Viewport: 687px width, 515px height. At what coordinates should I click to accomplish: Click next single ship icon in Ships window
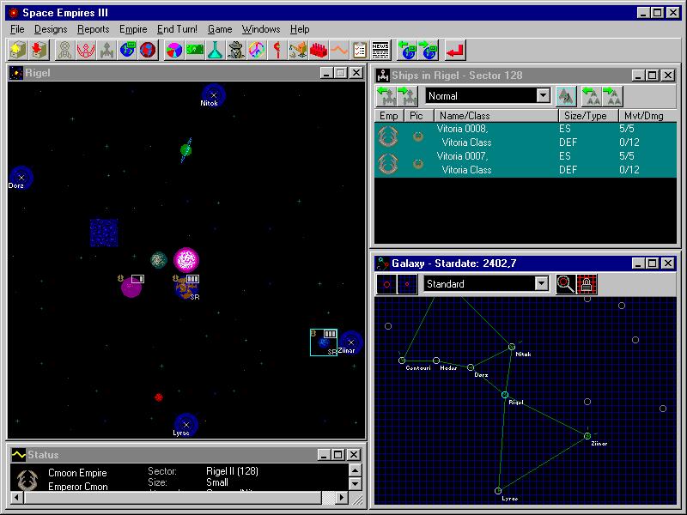(407, 96)
